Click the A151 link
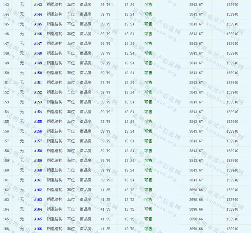The width and height of the screenshot is (251, 233). coord(38,83)
